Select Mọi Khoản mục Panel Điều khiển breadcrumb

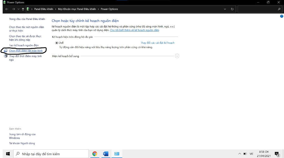pyautogui.click(x=77, y=9)
